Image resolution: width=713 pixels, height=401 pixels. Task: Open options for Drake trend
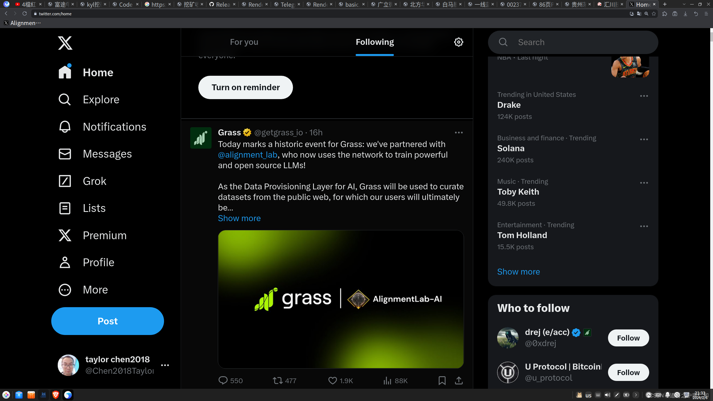pyautogui.click(x=644, y=96)
